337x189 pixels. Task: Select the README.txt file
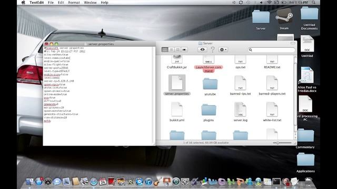(x=272, y=62)
